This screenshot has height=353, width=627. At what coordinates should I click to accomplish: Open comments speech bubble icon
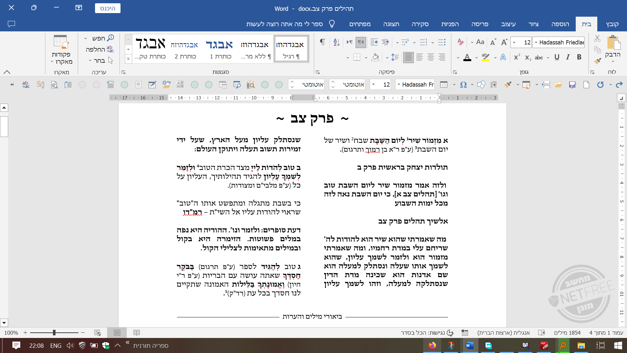pos(11,24)
